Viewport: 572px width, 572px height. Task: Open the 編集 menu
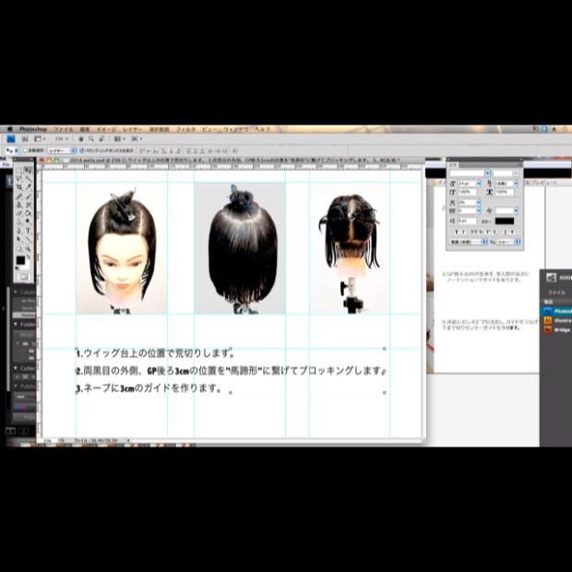[x=85, y=129]
